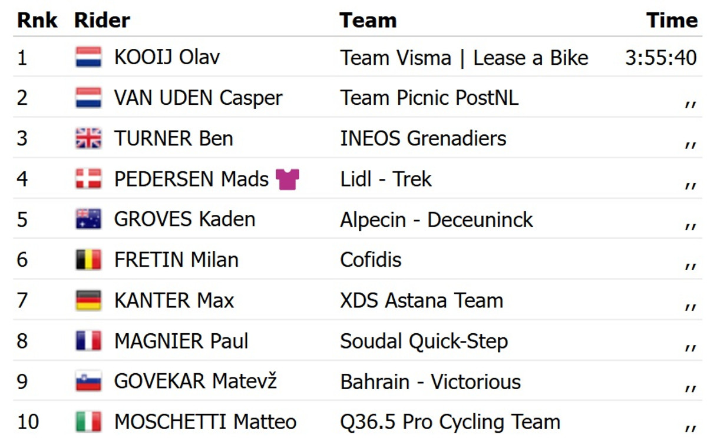Open VAN UDEN Casper rider page
707x438 pixels.
tap(198, 98)
